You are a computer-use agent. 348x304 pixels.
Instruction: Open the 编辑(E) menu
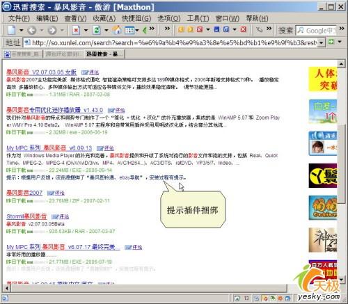click(47, 18)
